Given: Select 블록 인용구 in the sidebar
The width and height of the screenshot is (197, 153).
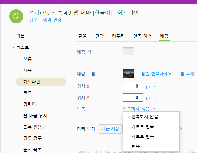Looking at the screenshot, I should (x=35, y=127).
